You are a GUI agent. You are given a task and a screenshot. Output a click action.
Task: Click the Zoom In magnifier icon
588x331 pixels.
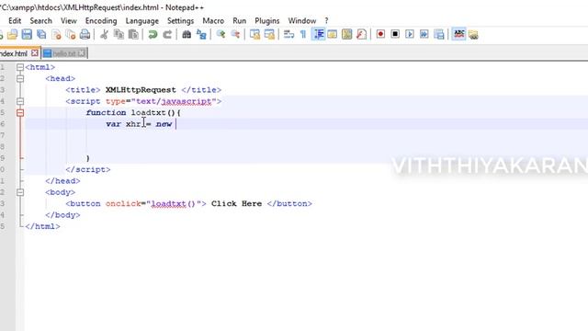coord(220,35)
